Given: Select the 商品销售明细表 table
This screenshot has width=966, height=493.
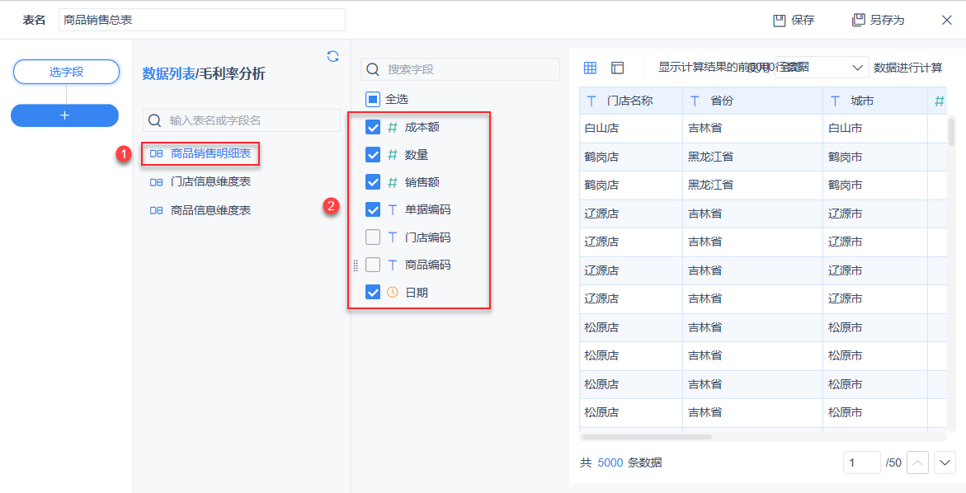Looking at the screenshot, I should (210, 153).
